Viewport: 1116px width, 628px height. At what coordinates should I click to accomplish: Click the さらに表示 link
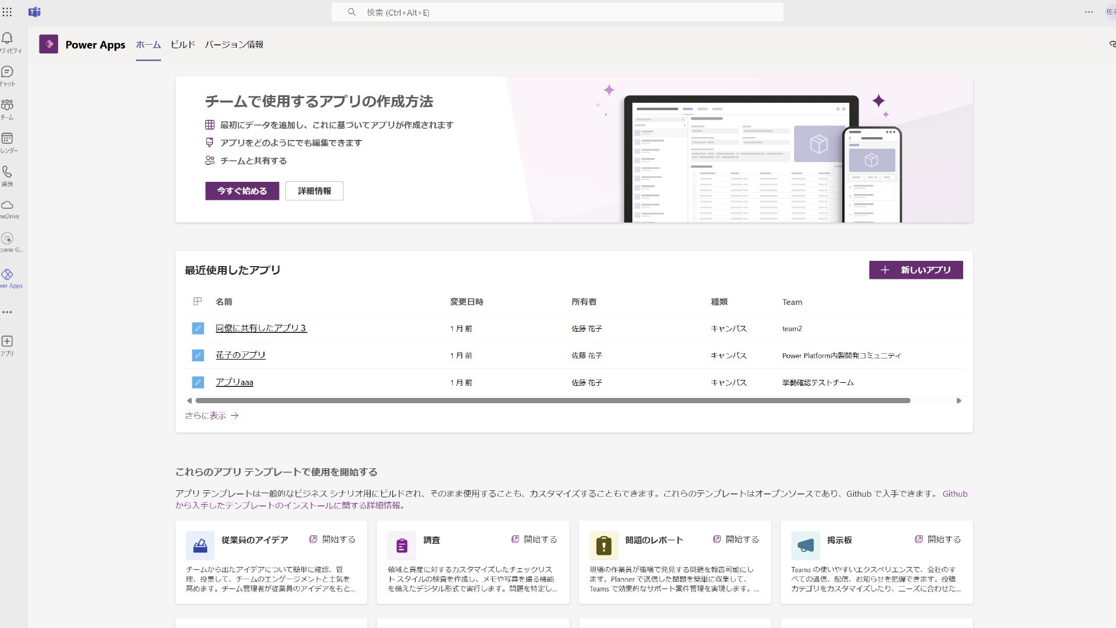(x=212, y=415)
